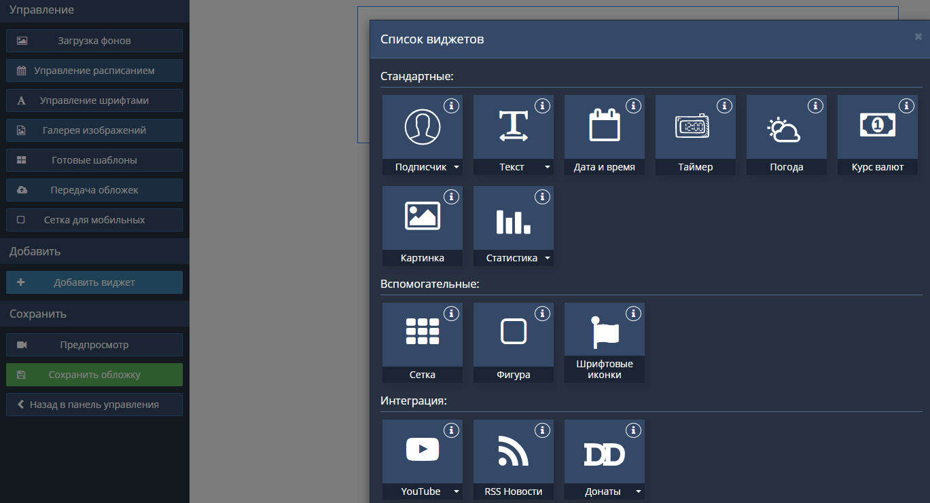The width and height of the screenshot is (930, 503).
Task: Choose the Currency rate (Курс валют) widget
Action: click(877, 127)
